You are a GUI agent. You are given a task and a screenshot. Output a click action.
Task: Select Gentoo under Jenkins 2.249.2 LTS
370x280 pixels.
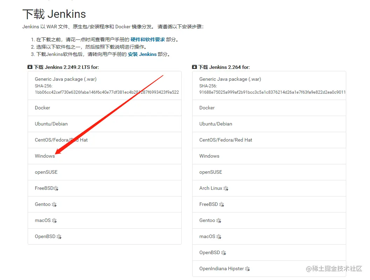point(105,204)
